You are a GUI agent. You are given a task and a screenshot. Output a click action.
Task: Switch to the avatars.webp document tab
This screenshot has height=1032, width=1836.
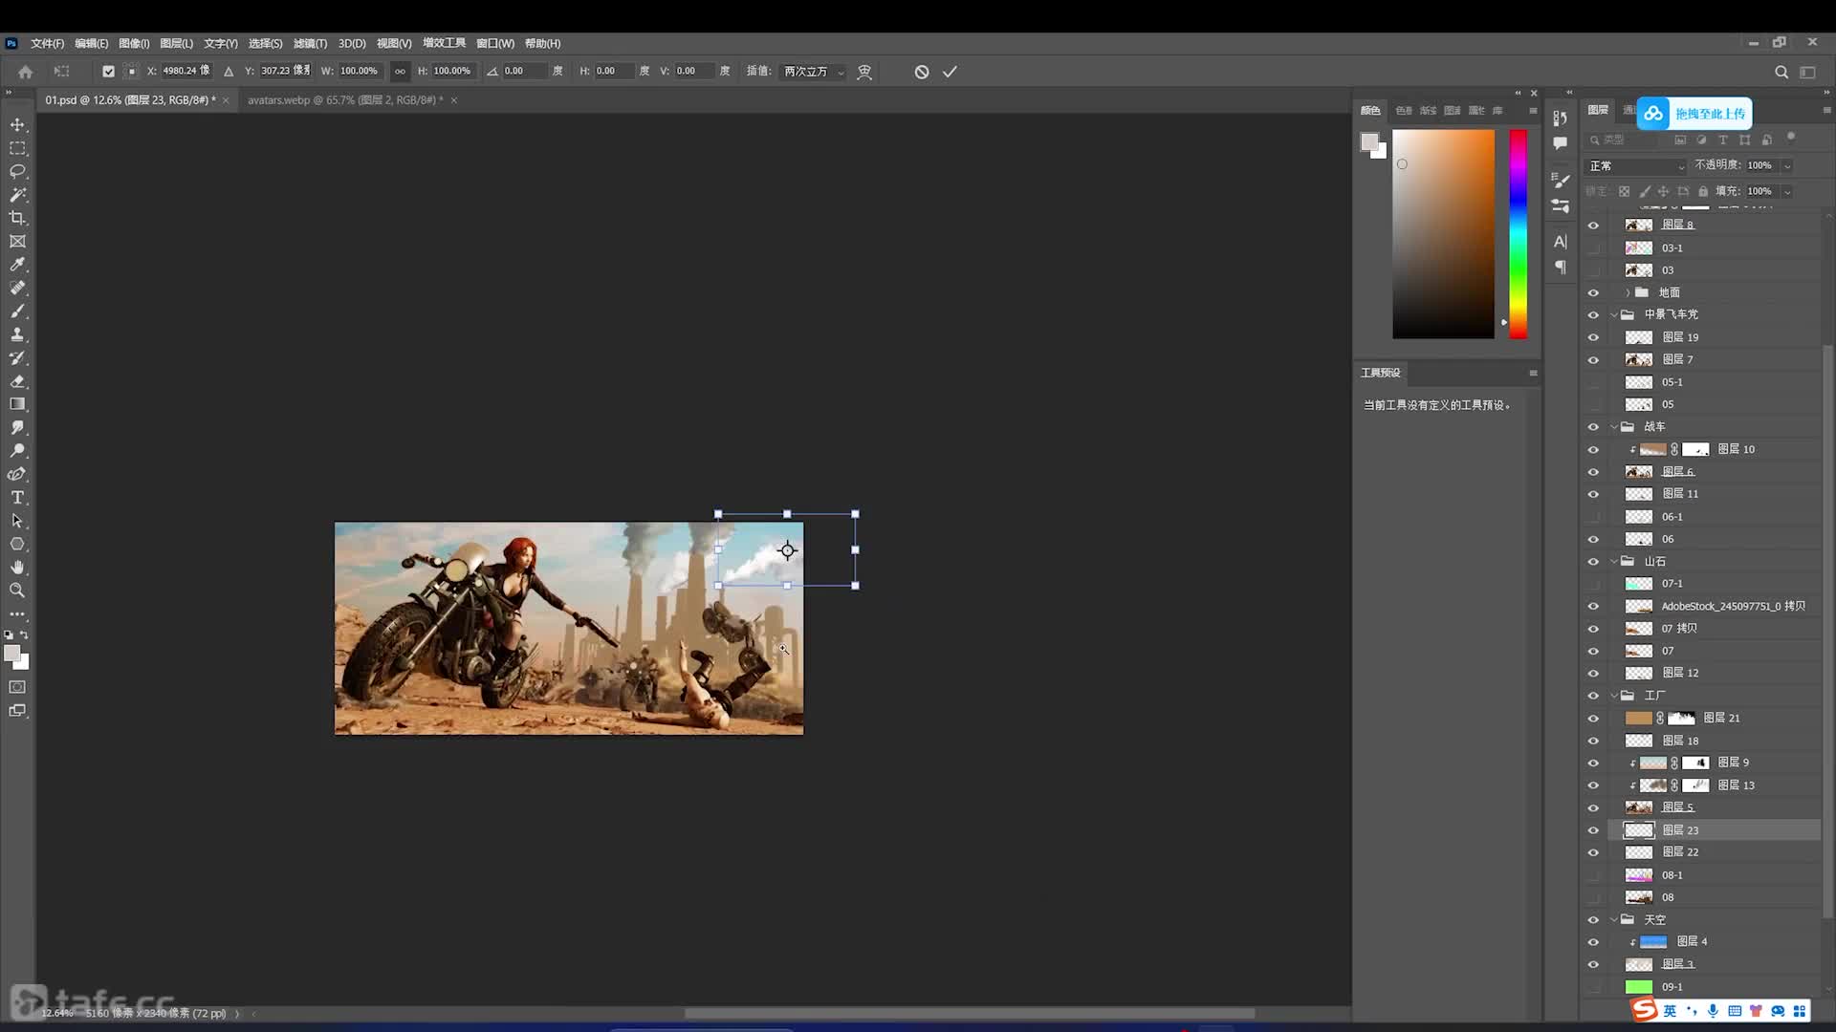tap(344, 100)
